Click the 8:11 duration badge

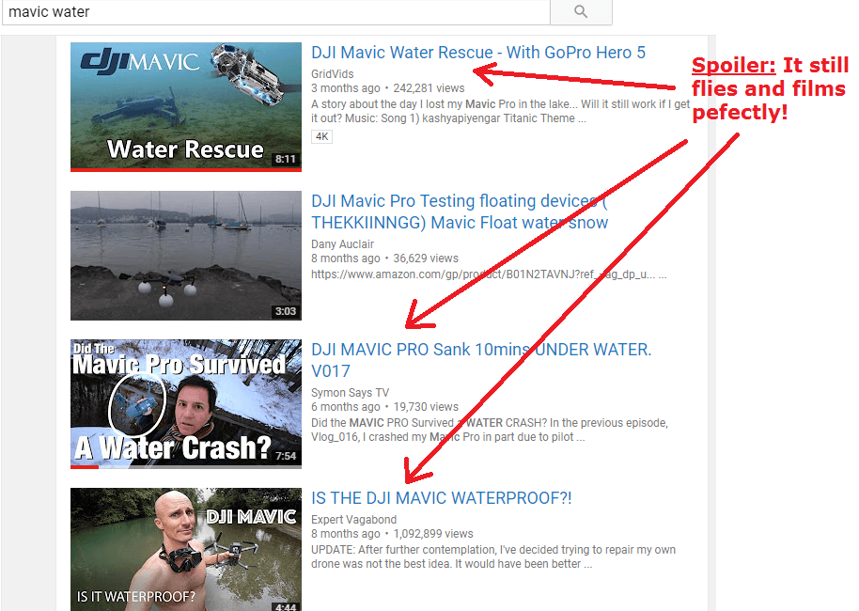(x=286, y=159)
